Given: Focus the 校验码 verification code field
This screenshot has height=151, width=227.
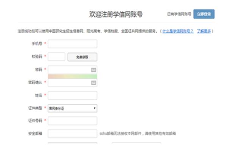Looking at the screenshot, I should (x=57, y=57).
